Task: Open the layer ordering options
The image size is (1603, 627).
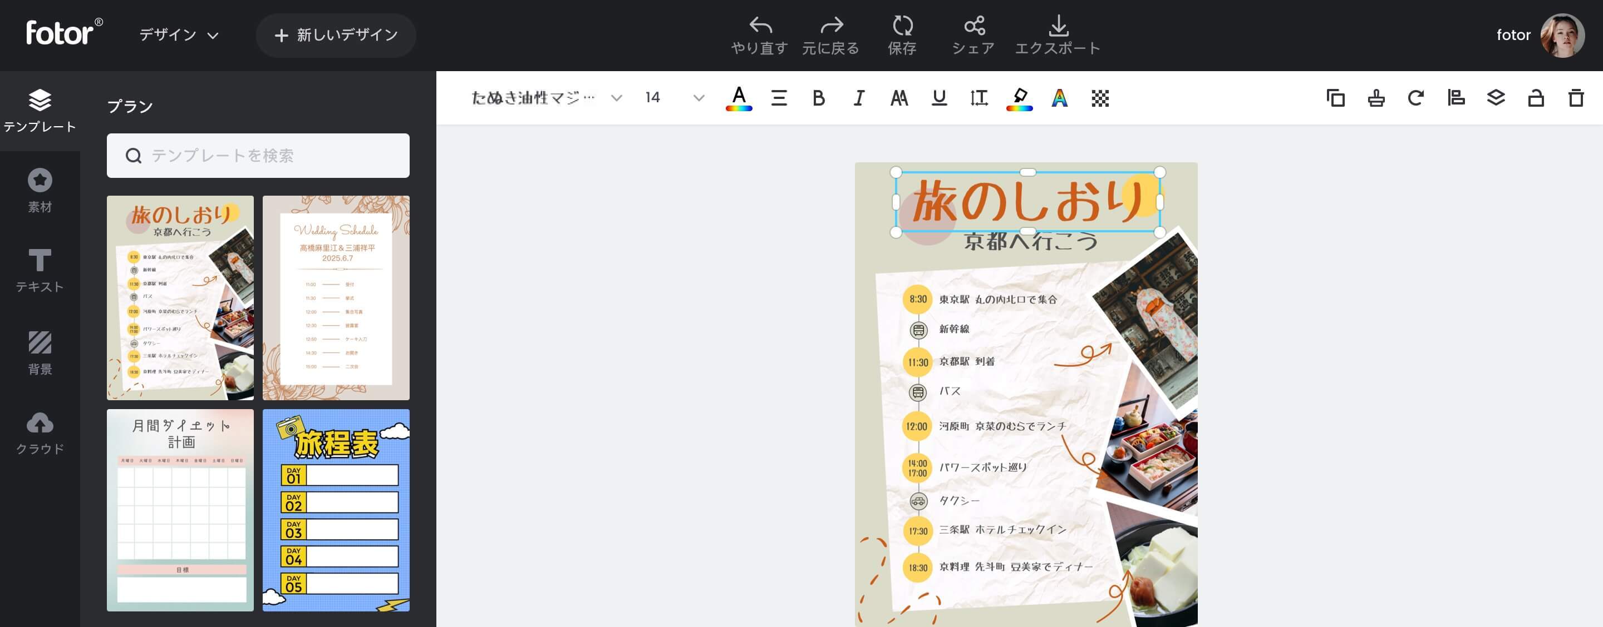Action: pyautogui.click(x=1496, y=98)
